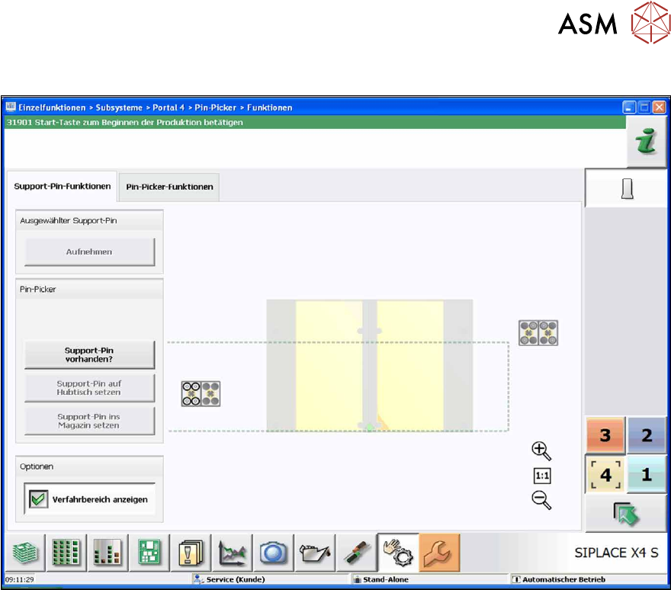Select the Support-Pin-Funktionen tab
Screen dimensions: 671x590
(63, 186)
